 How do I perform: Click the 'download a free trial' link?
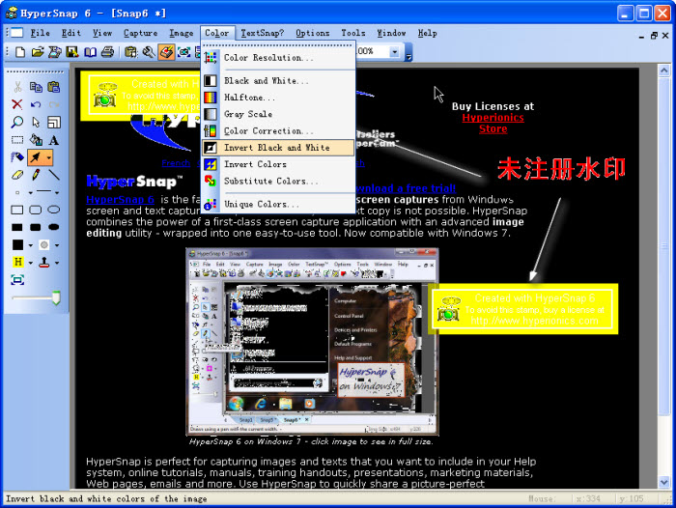(406, 188)
